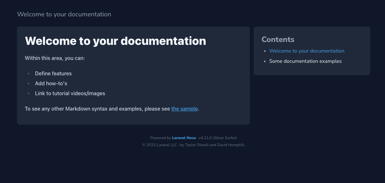Click the 'Powered by' footer text
385x183 pixels.
point(160,138)
